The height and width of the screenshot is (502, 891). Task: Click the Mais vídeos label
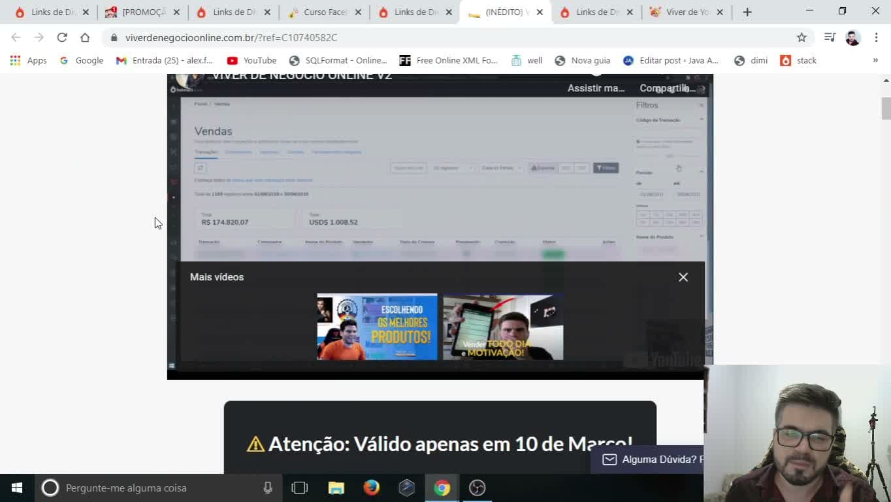click(217, 277)
